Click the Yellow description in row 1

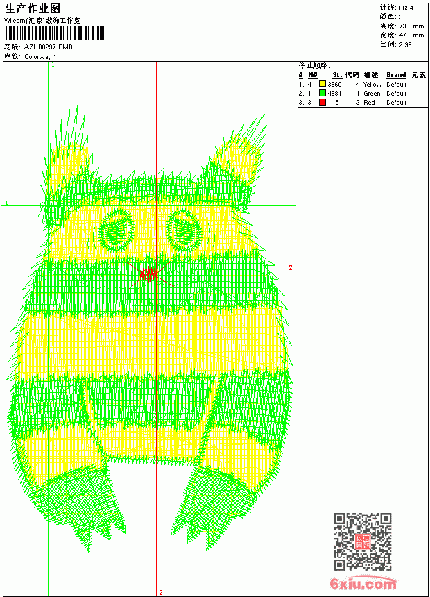coord(372,85)
